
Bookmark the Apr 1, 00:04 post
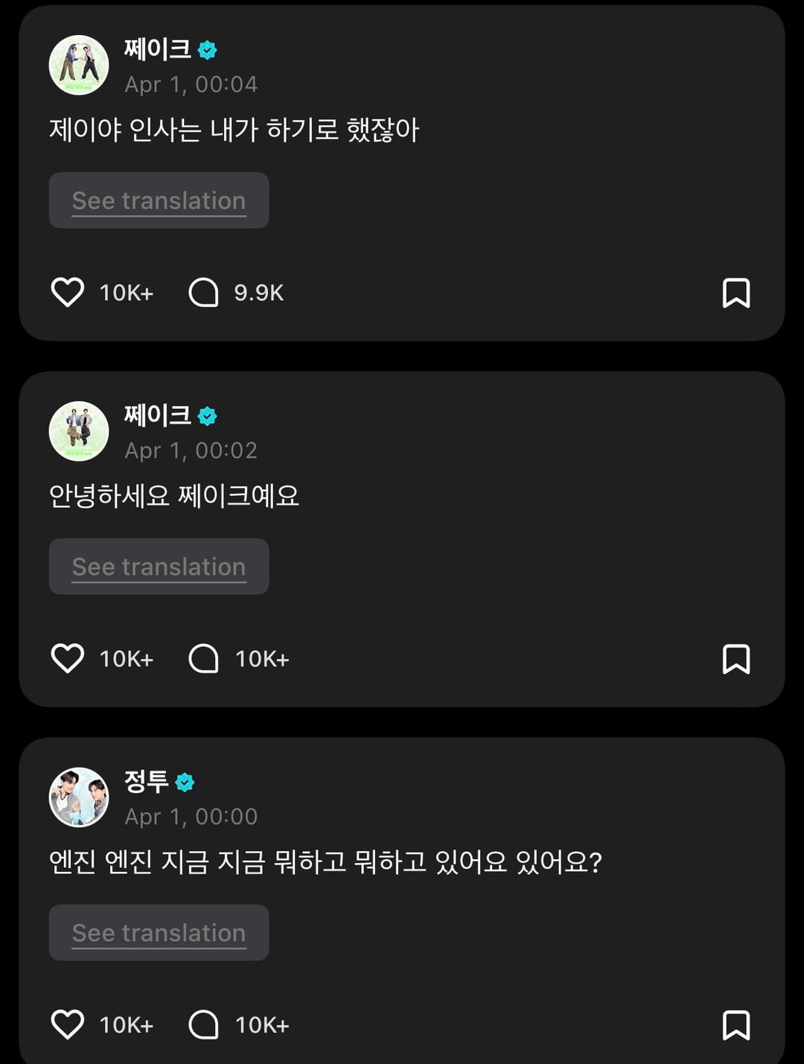coord(736,293)
